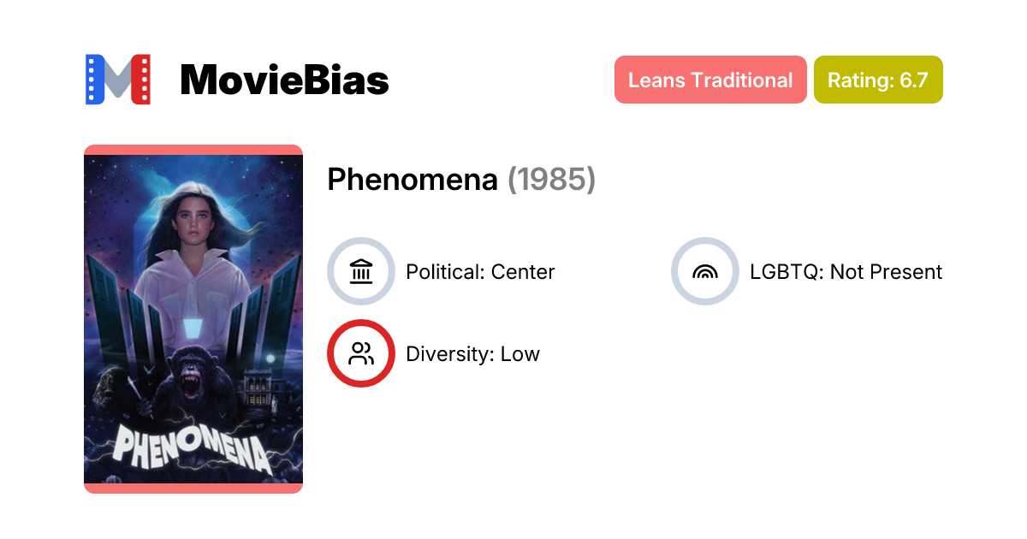Select the Diversity: Low indicator circle
1027x539 pixels.
pyautogui.click(x=361, y=352)
